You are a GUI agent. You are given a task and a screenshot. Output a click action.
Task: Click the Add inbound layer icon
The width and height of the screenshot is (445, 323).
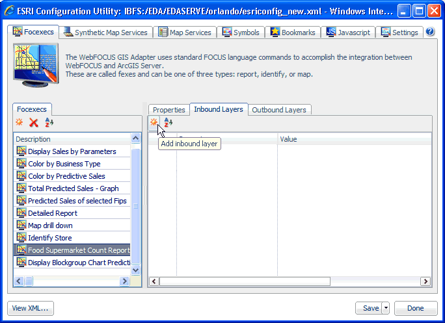[x=154, y=123]
